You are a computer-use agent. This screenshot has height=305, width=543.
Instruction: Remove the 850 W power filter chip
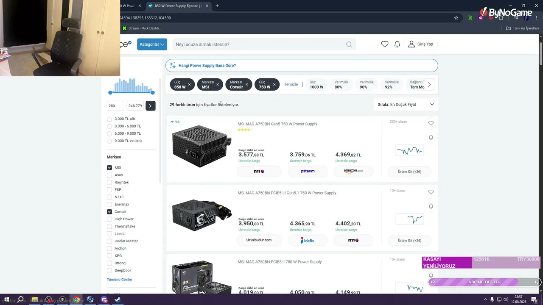190,85
